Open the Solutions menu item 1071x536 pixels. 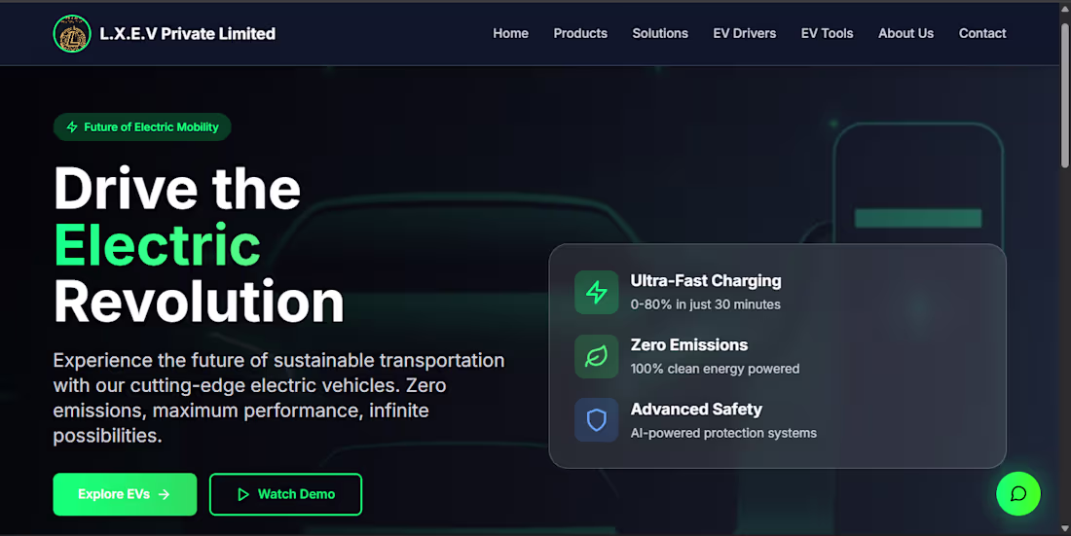click(x=660, y=33)
